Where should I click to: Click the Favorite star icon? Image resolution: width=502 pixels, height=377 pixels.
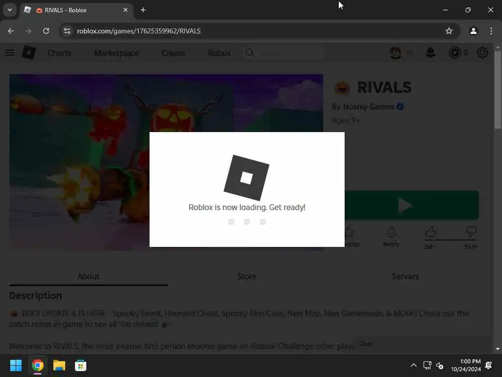pos(349,232)
